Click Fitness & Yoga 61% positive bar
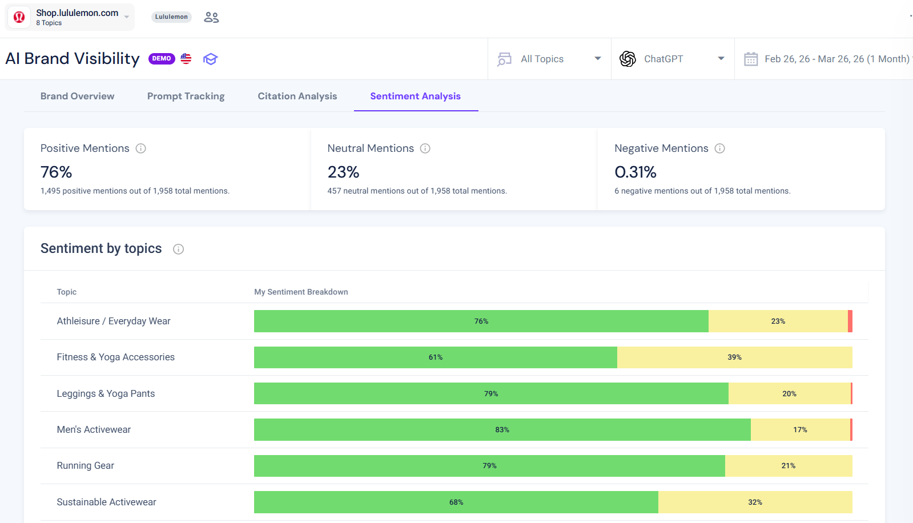Screen dimensions: 913x523 tap(436, 357)
